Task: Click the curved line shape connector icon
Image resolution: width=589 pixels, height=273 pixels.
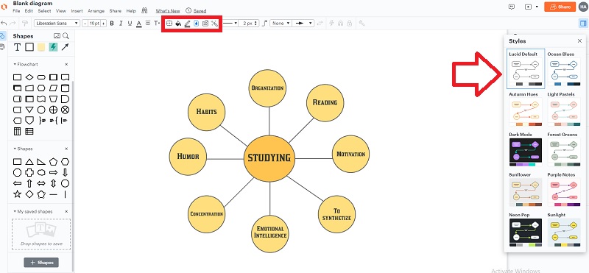Action: coord(264,24)
